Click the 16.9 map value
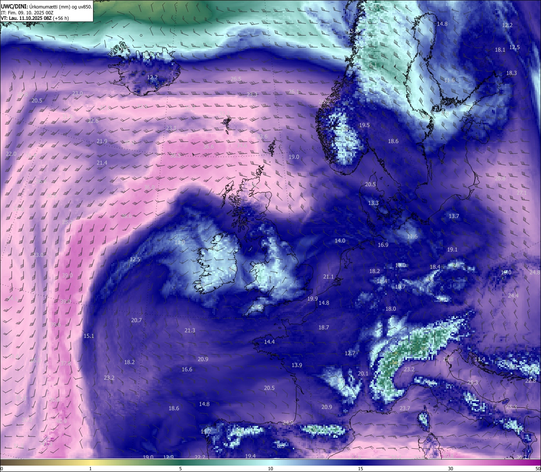Viewport: 541px width, 472px height. coord(383,245)
